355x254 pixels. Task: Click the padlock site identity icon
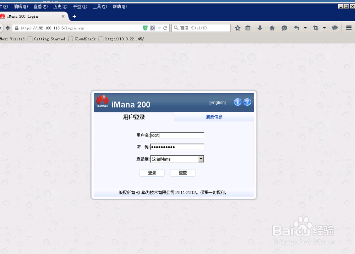click(17, 28)
